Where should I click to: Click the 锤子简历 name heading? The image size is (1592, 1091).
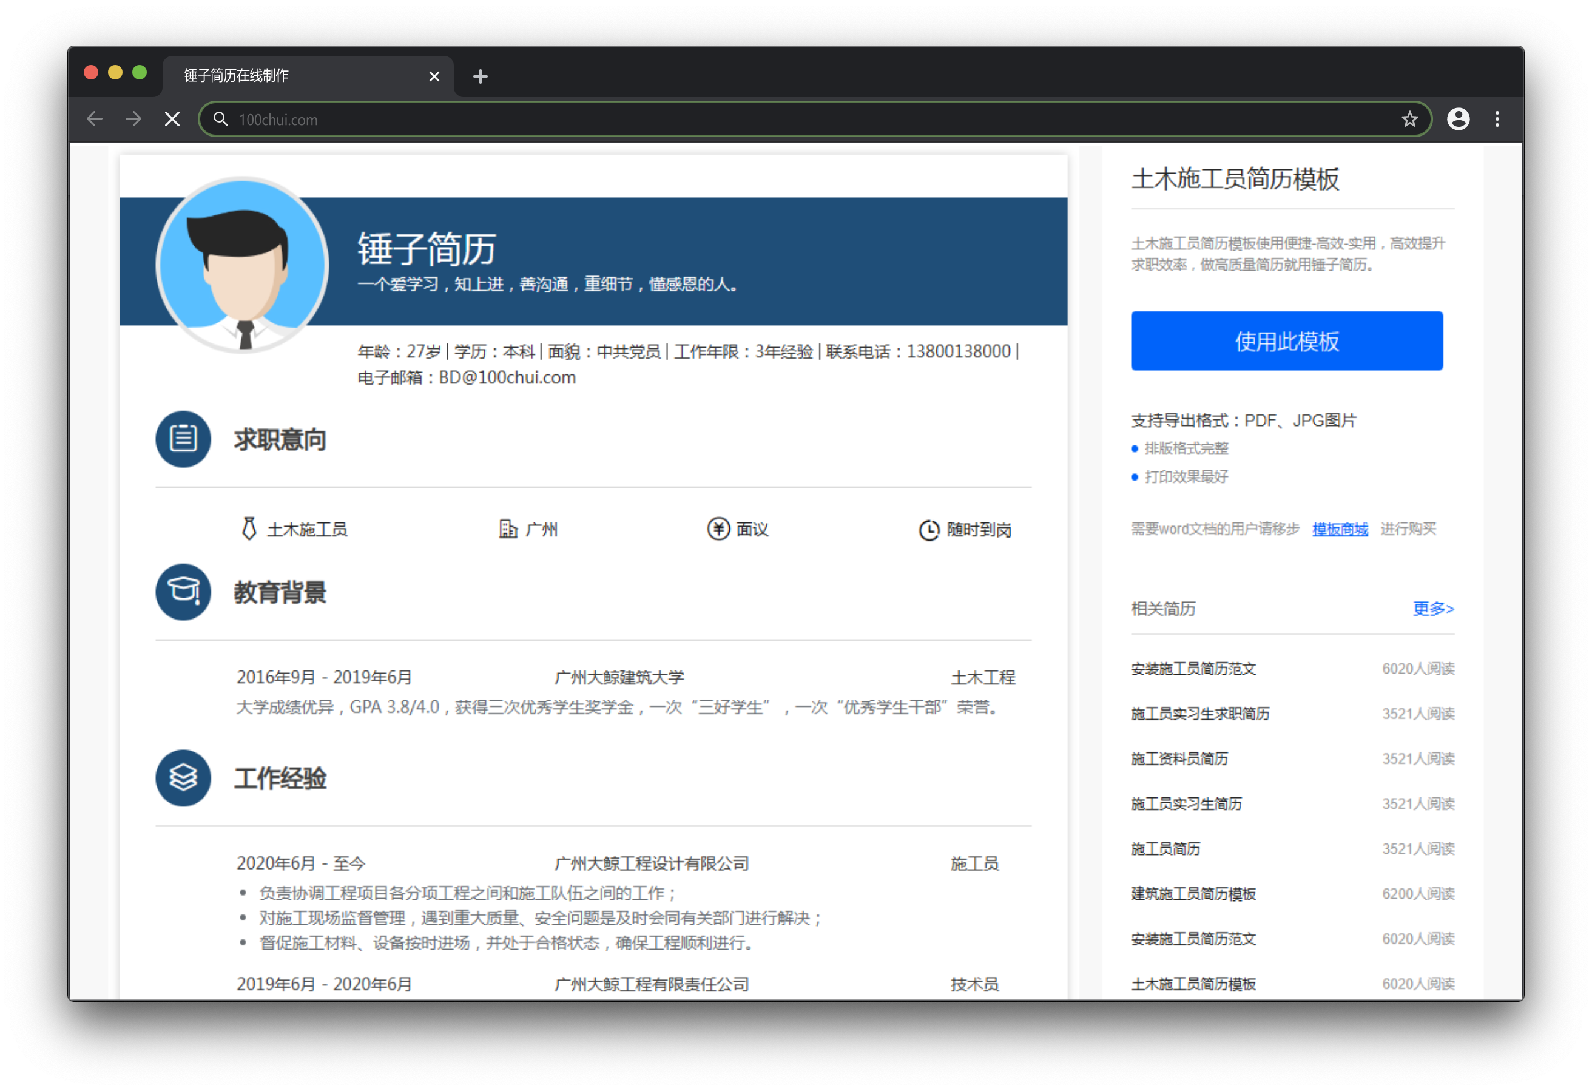[427, 248]
